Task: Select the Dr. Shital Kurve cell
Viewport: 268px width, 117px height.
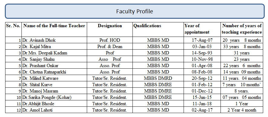Action: click(54, 85)
